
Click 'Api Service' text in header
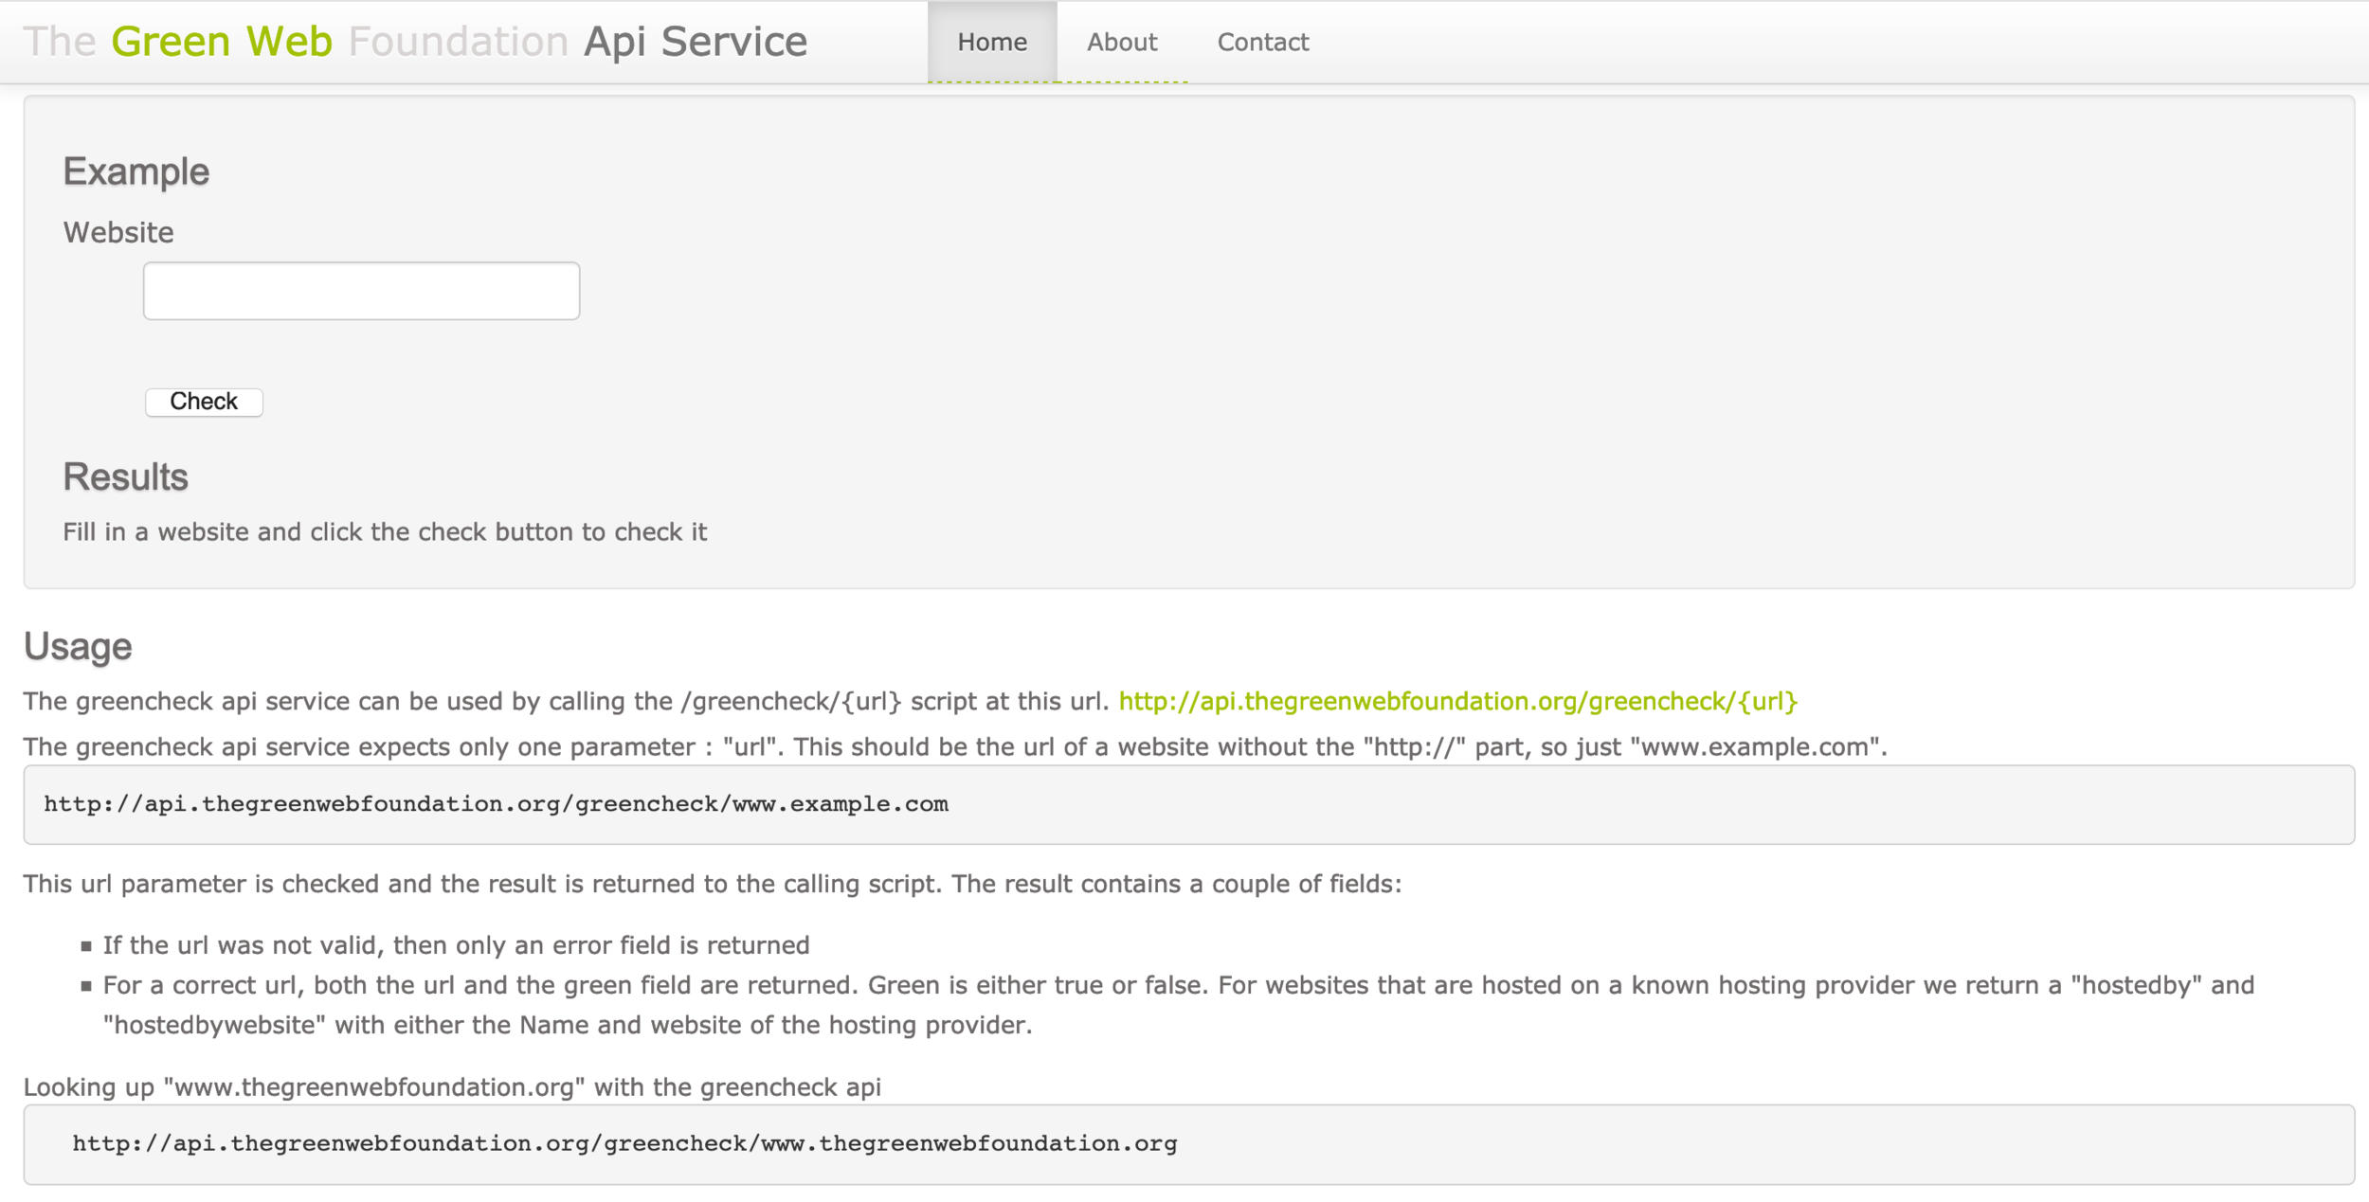coord(695,42)
